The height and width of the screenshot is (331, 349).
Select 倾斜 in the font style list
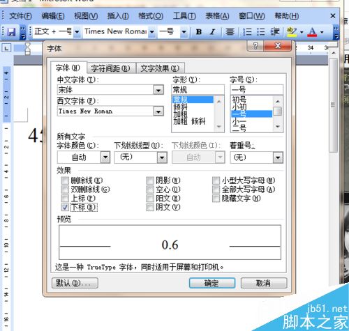coord(181,107)
